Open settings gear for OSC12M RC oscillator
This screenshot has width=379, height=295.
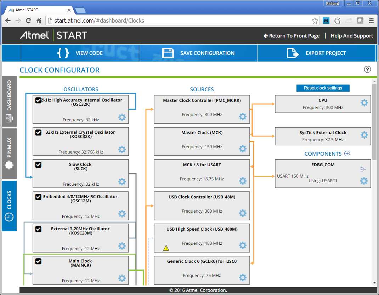coord(122,214)
